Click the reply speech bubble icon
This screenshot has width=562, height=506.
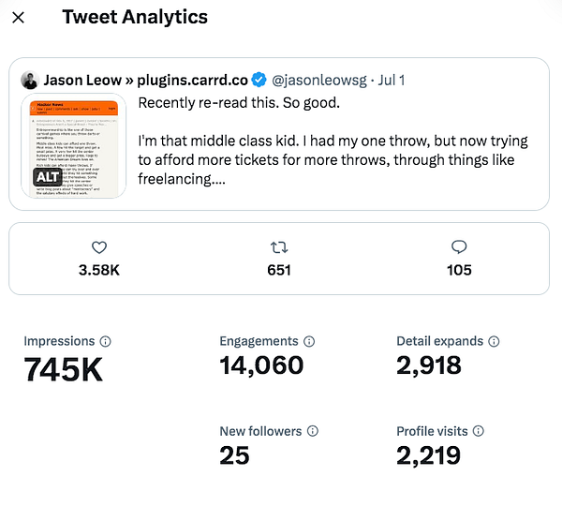[459, 247]
